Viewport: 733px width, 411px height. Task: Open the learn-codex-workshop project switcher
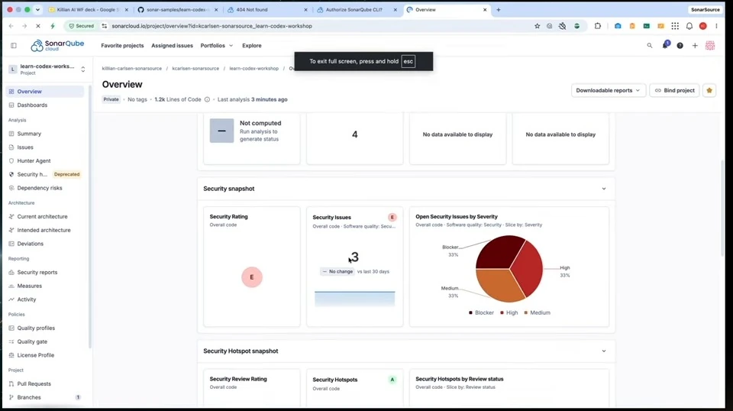click(x=47, y=70)
